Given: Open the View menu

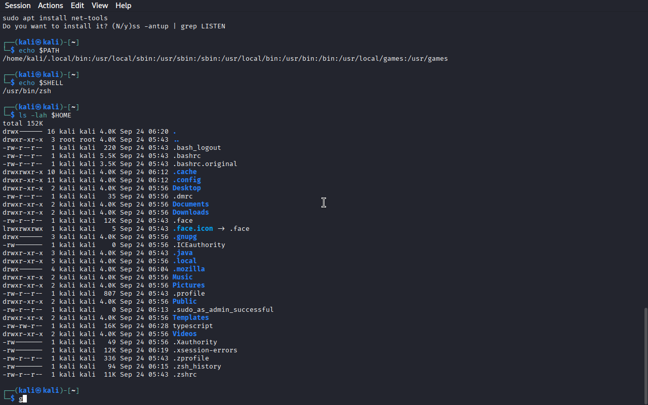Looking at the screenshot, I should [x=100, y=6].
